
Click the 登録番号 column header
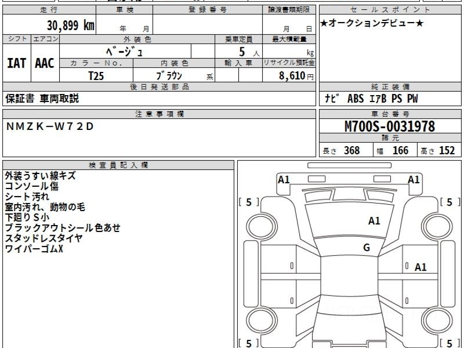coord(207,10)
